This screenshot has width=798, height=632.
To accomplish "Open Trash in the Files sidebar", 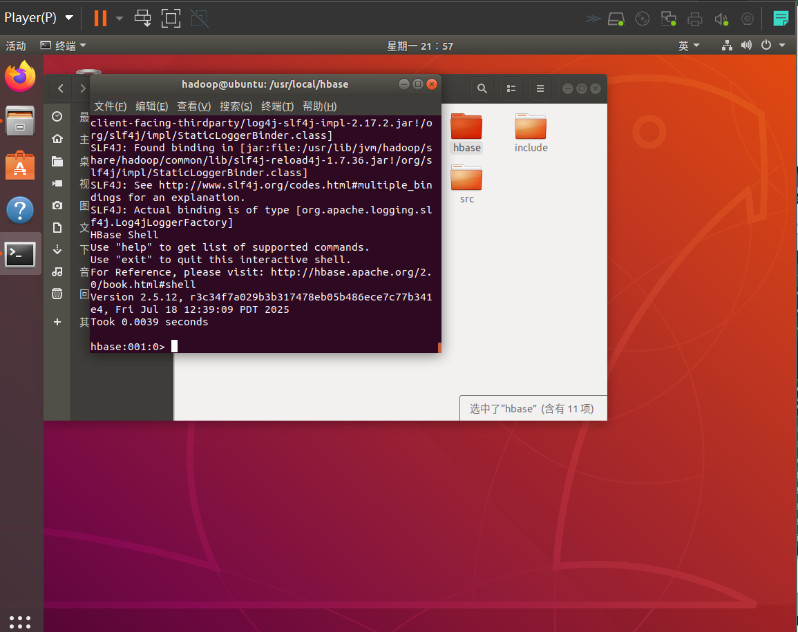I will click(x=57, y=294).
